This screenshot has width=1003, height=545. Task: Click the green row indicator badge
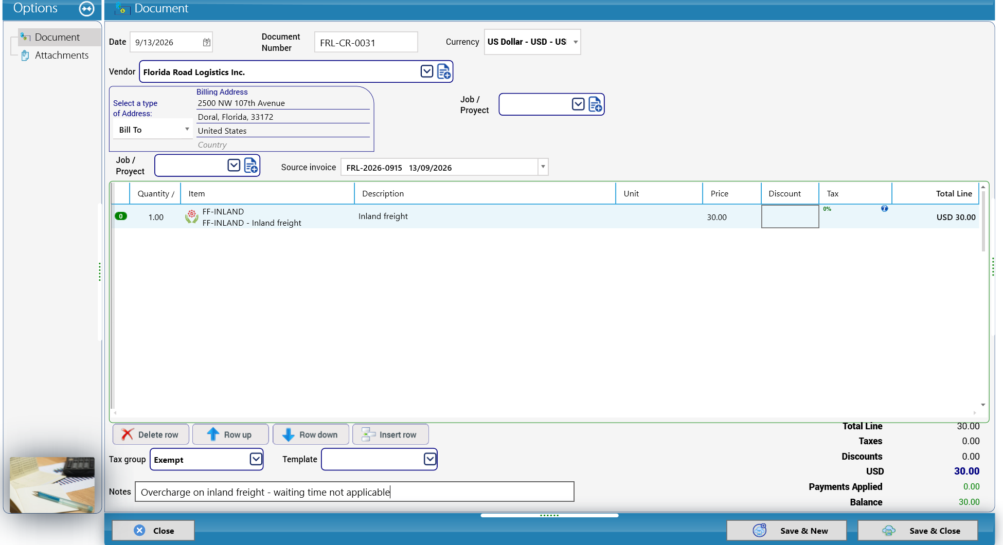pos(120,216)
